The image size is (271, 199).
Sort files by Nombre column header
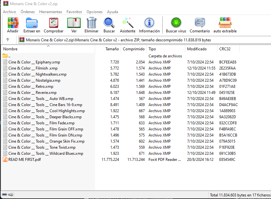(10, 49)
